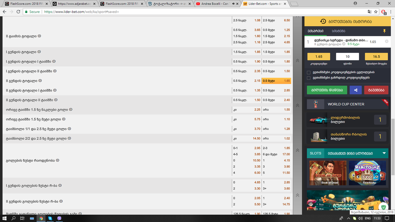The image size is (395, 222).
Task: Open Skype from the taskbar
Action: [x=50, y=218]
